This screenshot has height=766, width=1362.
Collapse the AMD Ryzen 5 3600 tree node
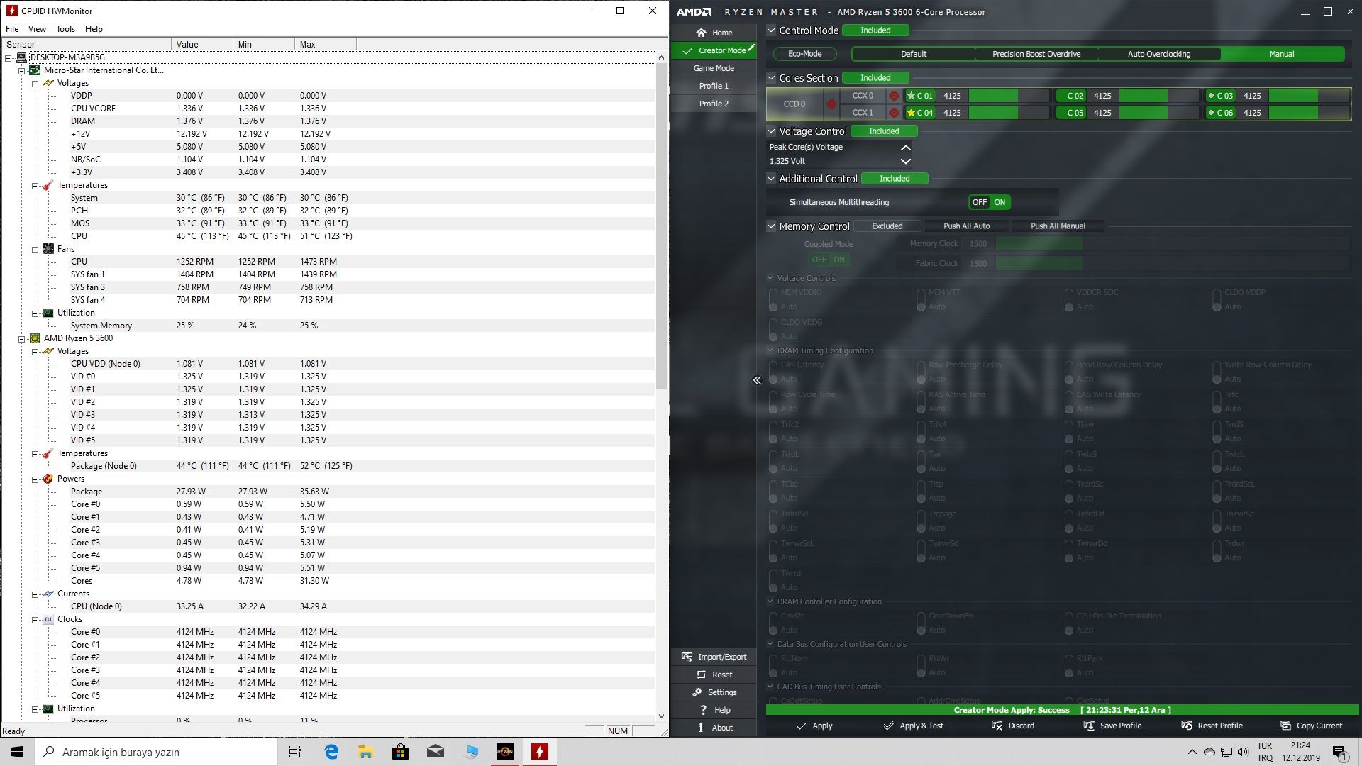point(22,338)
